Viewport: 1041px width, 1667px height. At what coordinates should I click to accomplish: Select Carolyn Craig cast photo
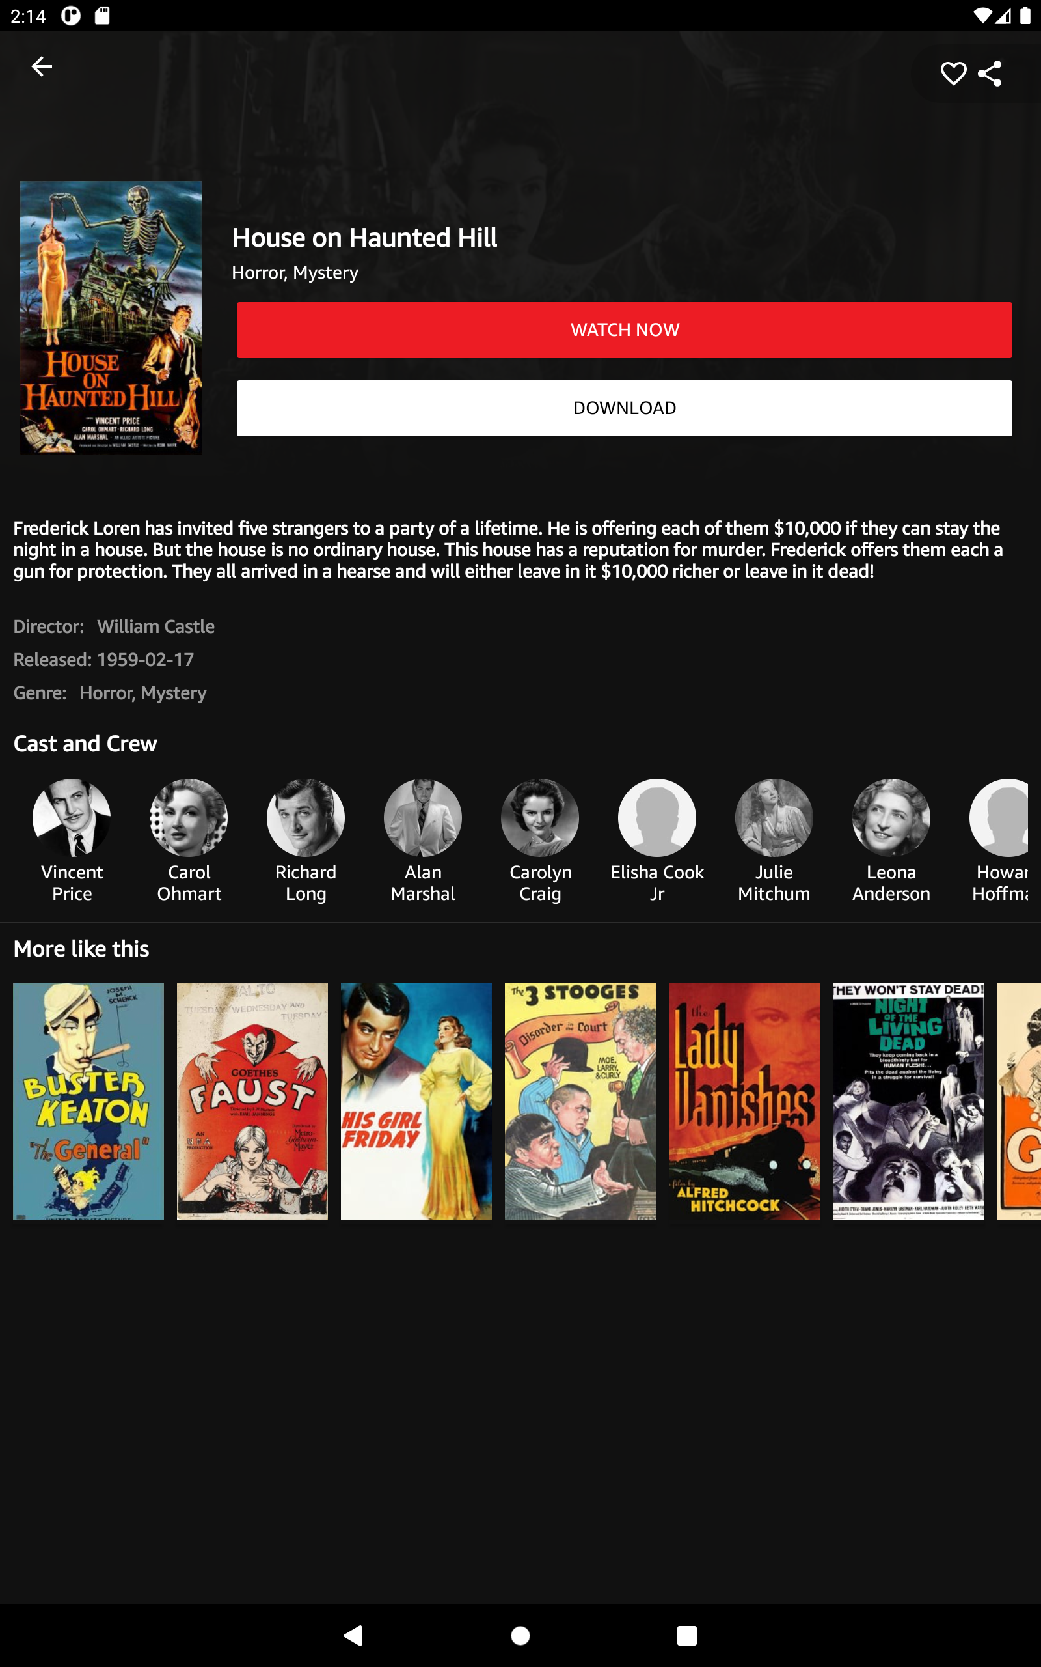540,818
